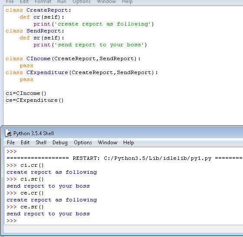Click the 'pass' under class CExpenditure
This screenshot has height=237, width=243.
click(26, 80)
